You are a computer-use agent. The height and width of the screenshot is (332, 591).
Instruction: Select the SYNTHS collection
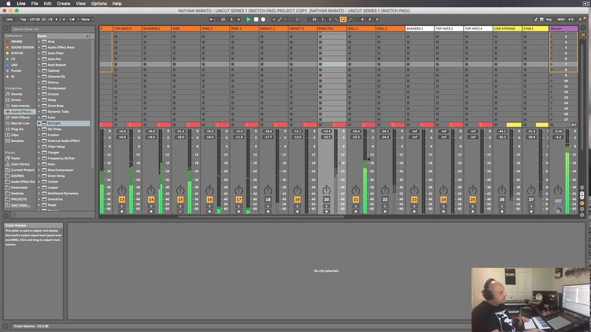[17, 53]
